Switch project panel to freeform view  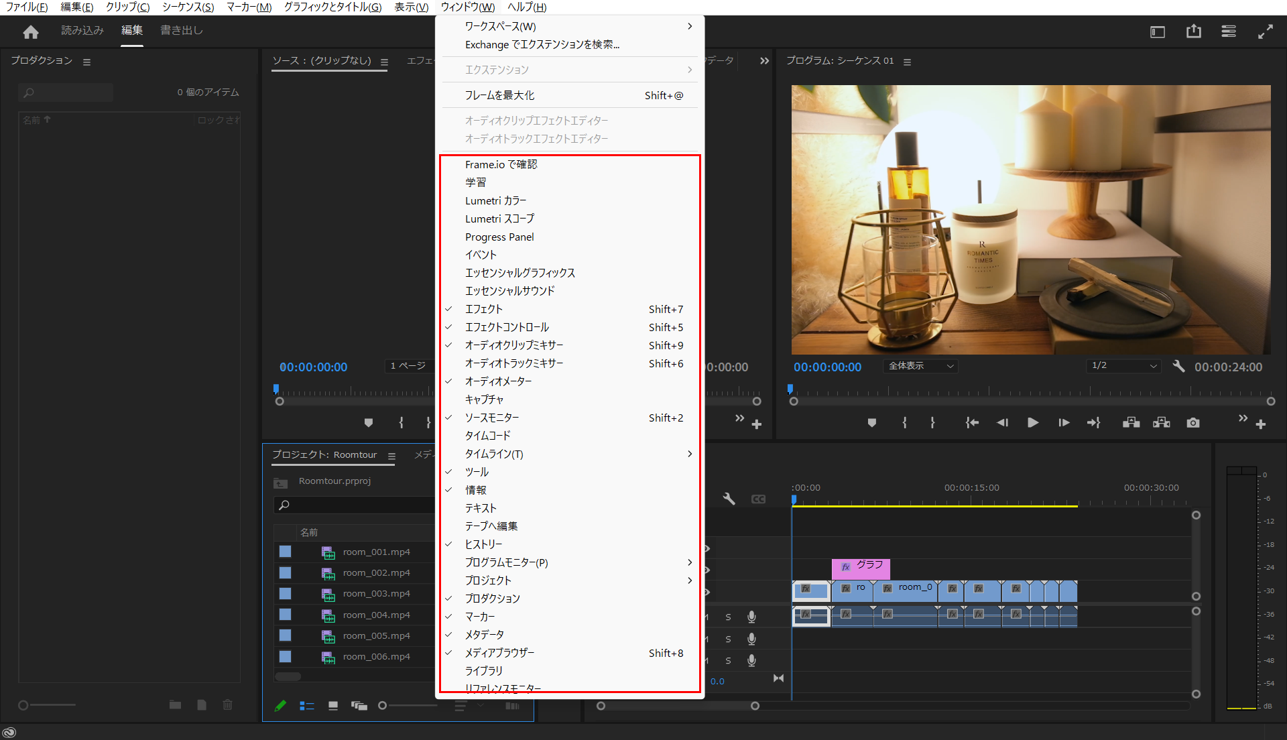click(359, 706)
